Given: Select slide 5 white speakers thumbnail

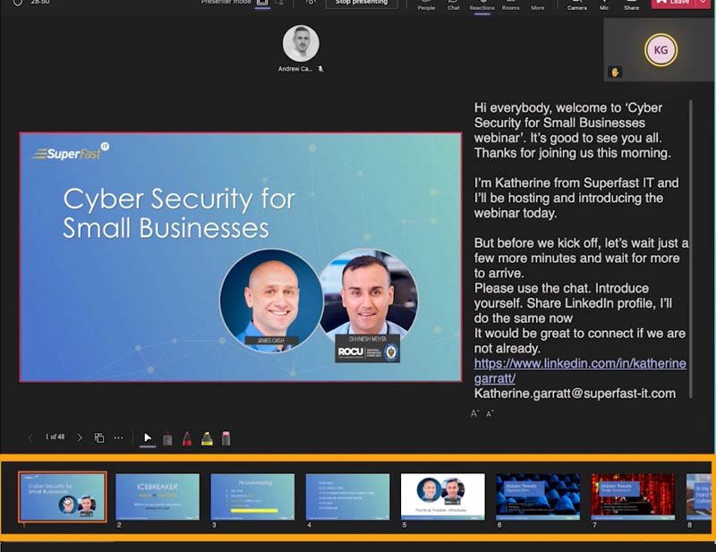Looking at the screenshot, I should (x=442, y=497).
